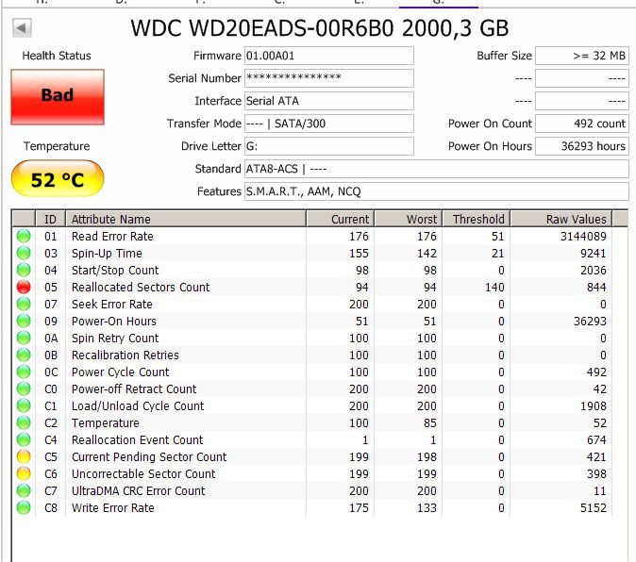Click the Power On Hours field showing 36293 hours

click(x=582, y=146)
